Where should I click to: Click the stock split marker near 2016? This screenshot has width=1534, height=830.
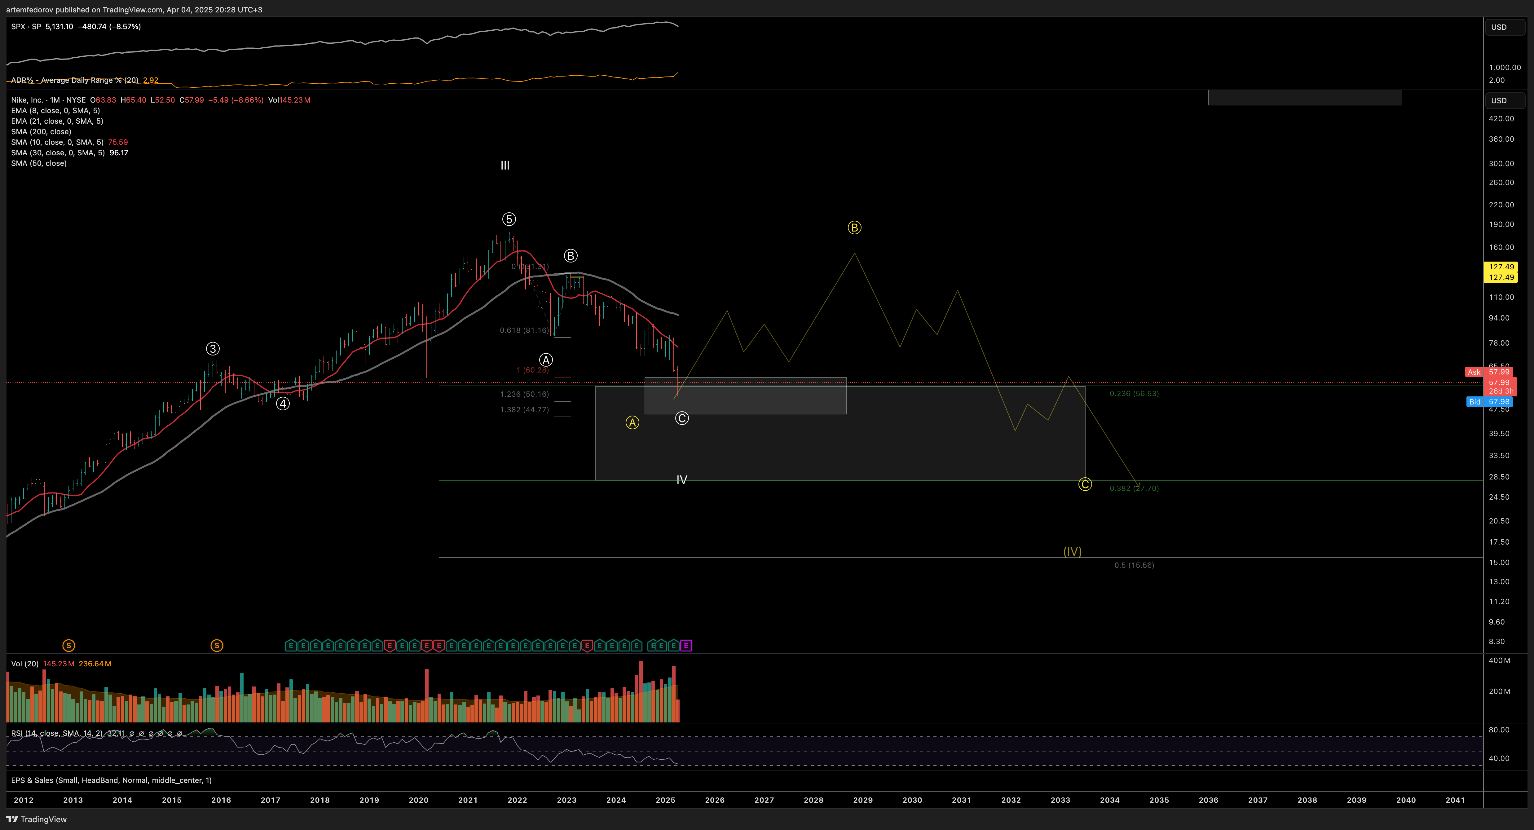point(217,645)
